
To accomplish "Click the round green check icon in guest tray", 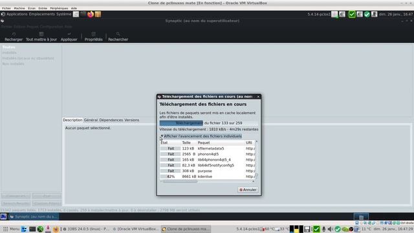I will pyautogui.click(x=367, y=14).
